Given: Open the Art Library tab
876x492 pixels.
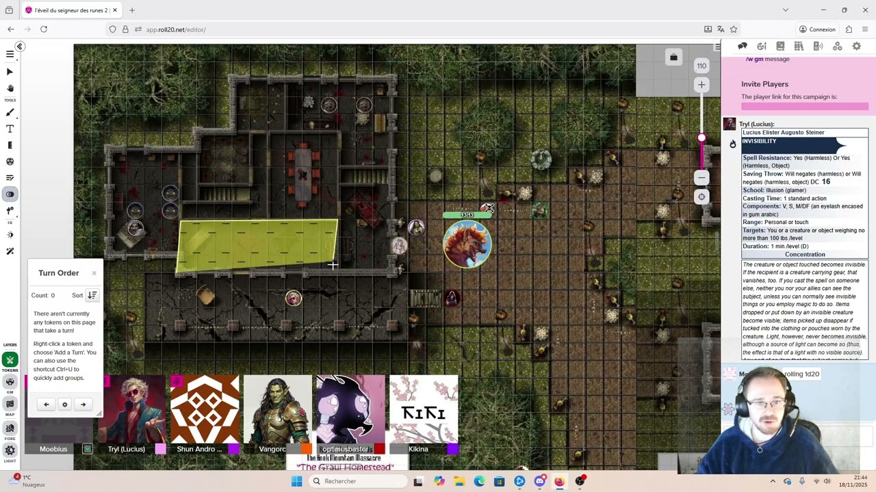Looking at the screenshot, I should click(761, 46).
